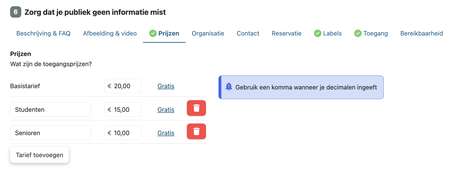Delete the Studenten rate with trash icon
452x180 pixels.
(x=196, y=108)
